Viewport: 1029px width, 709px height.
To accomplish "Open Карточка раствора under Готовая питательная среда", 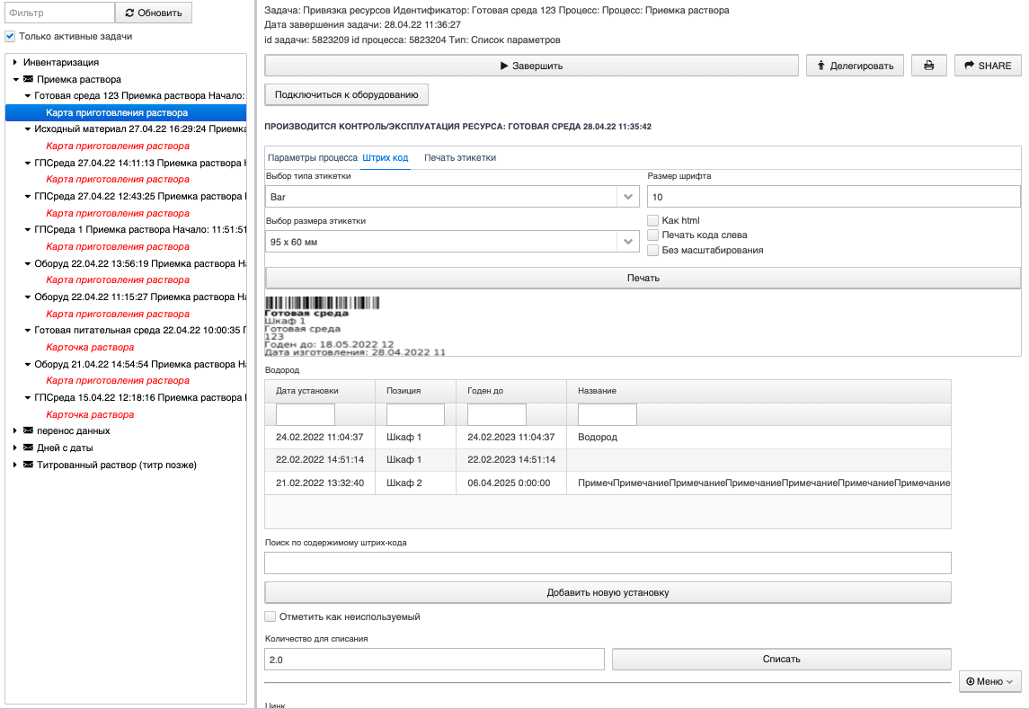I will point(90,347).
